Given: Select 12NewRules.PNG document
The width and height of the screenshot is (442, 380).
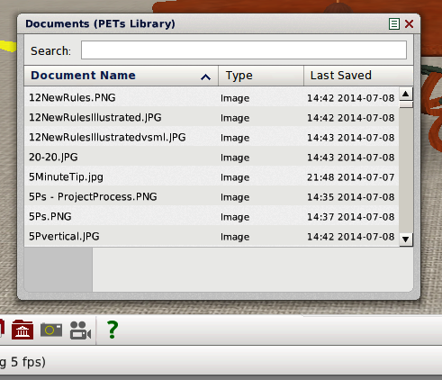Looking at the screenshot, I should point(212,98).
